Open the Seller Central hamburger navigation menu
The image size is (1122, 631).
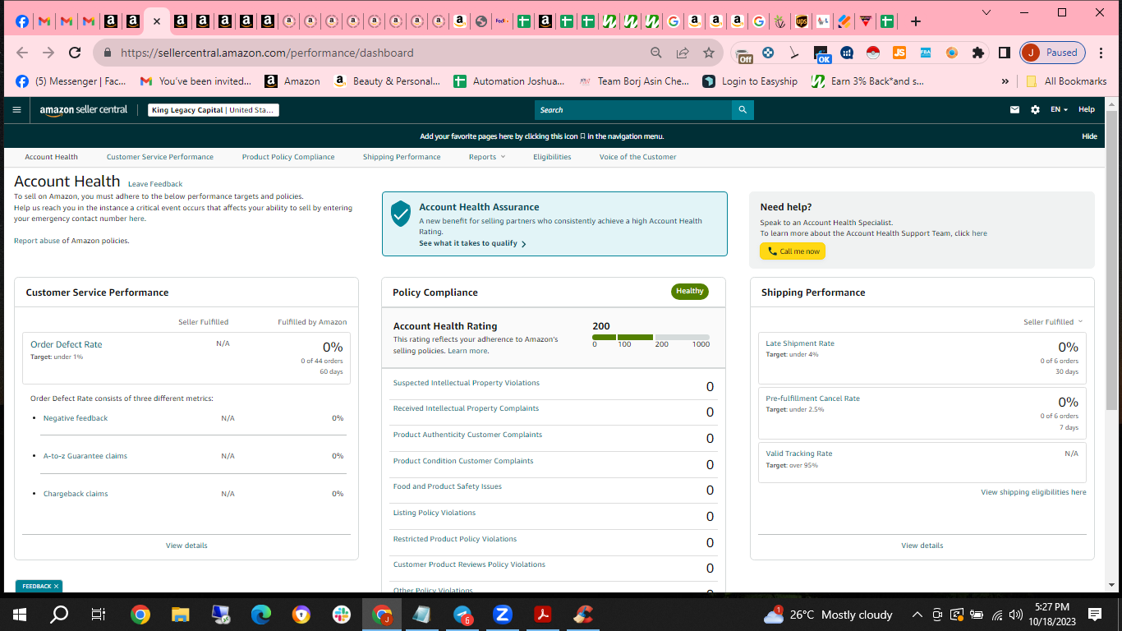(x=16, y=109)
